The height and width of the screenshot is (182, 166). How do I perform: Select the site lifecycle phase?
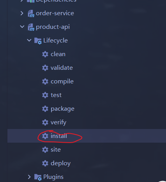(56, 150)
